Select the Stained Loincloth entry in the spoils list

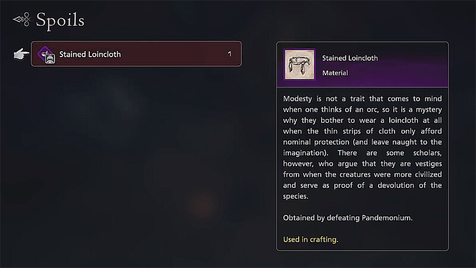136,54
